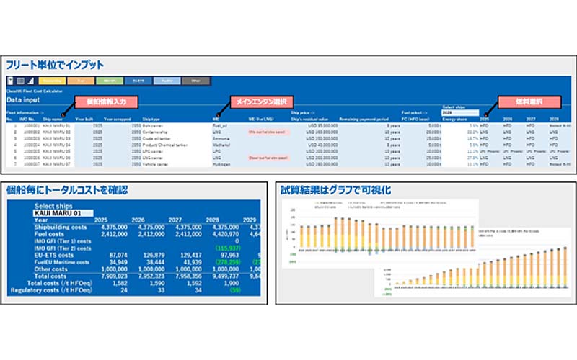This screenshot has height=360, width=577.
Task: Click the IMO GFI (Tier 1) costs row label
Action: (63, 241)
